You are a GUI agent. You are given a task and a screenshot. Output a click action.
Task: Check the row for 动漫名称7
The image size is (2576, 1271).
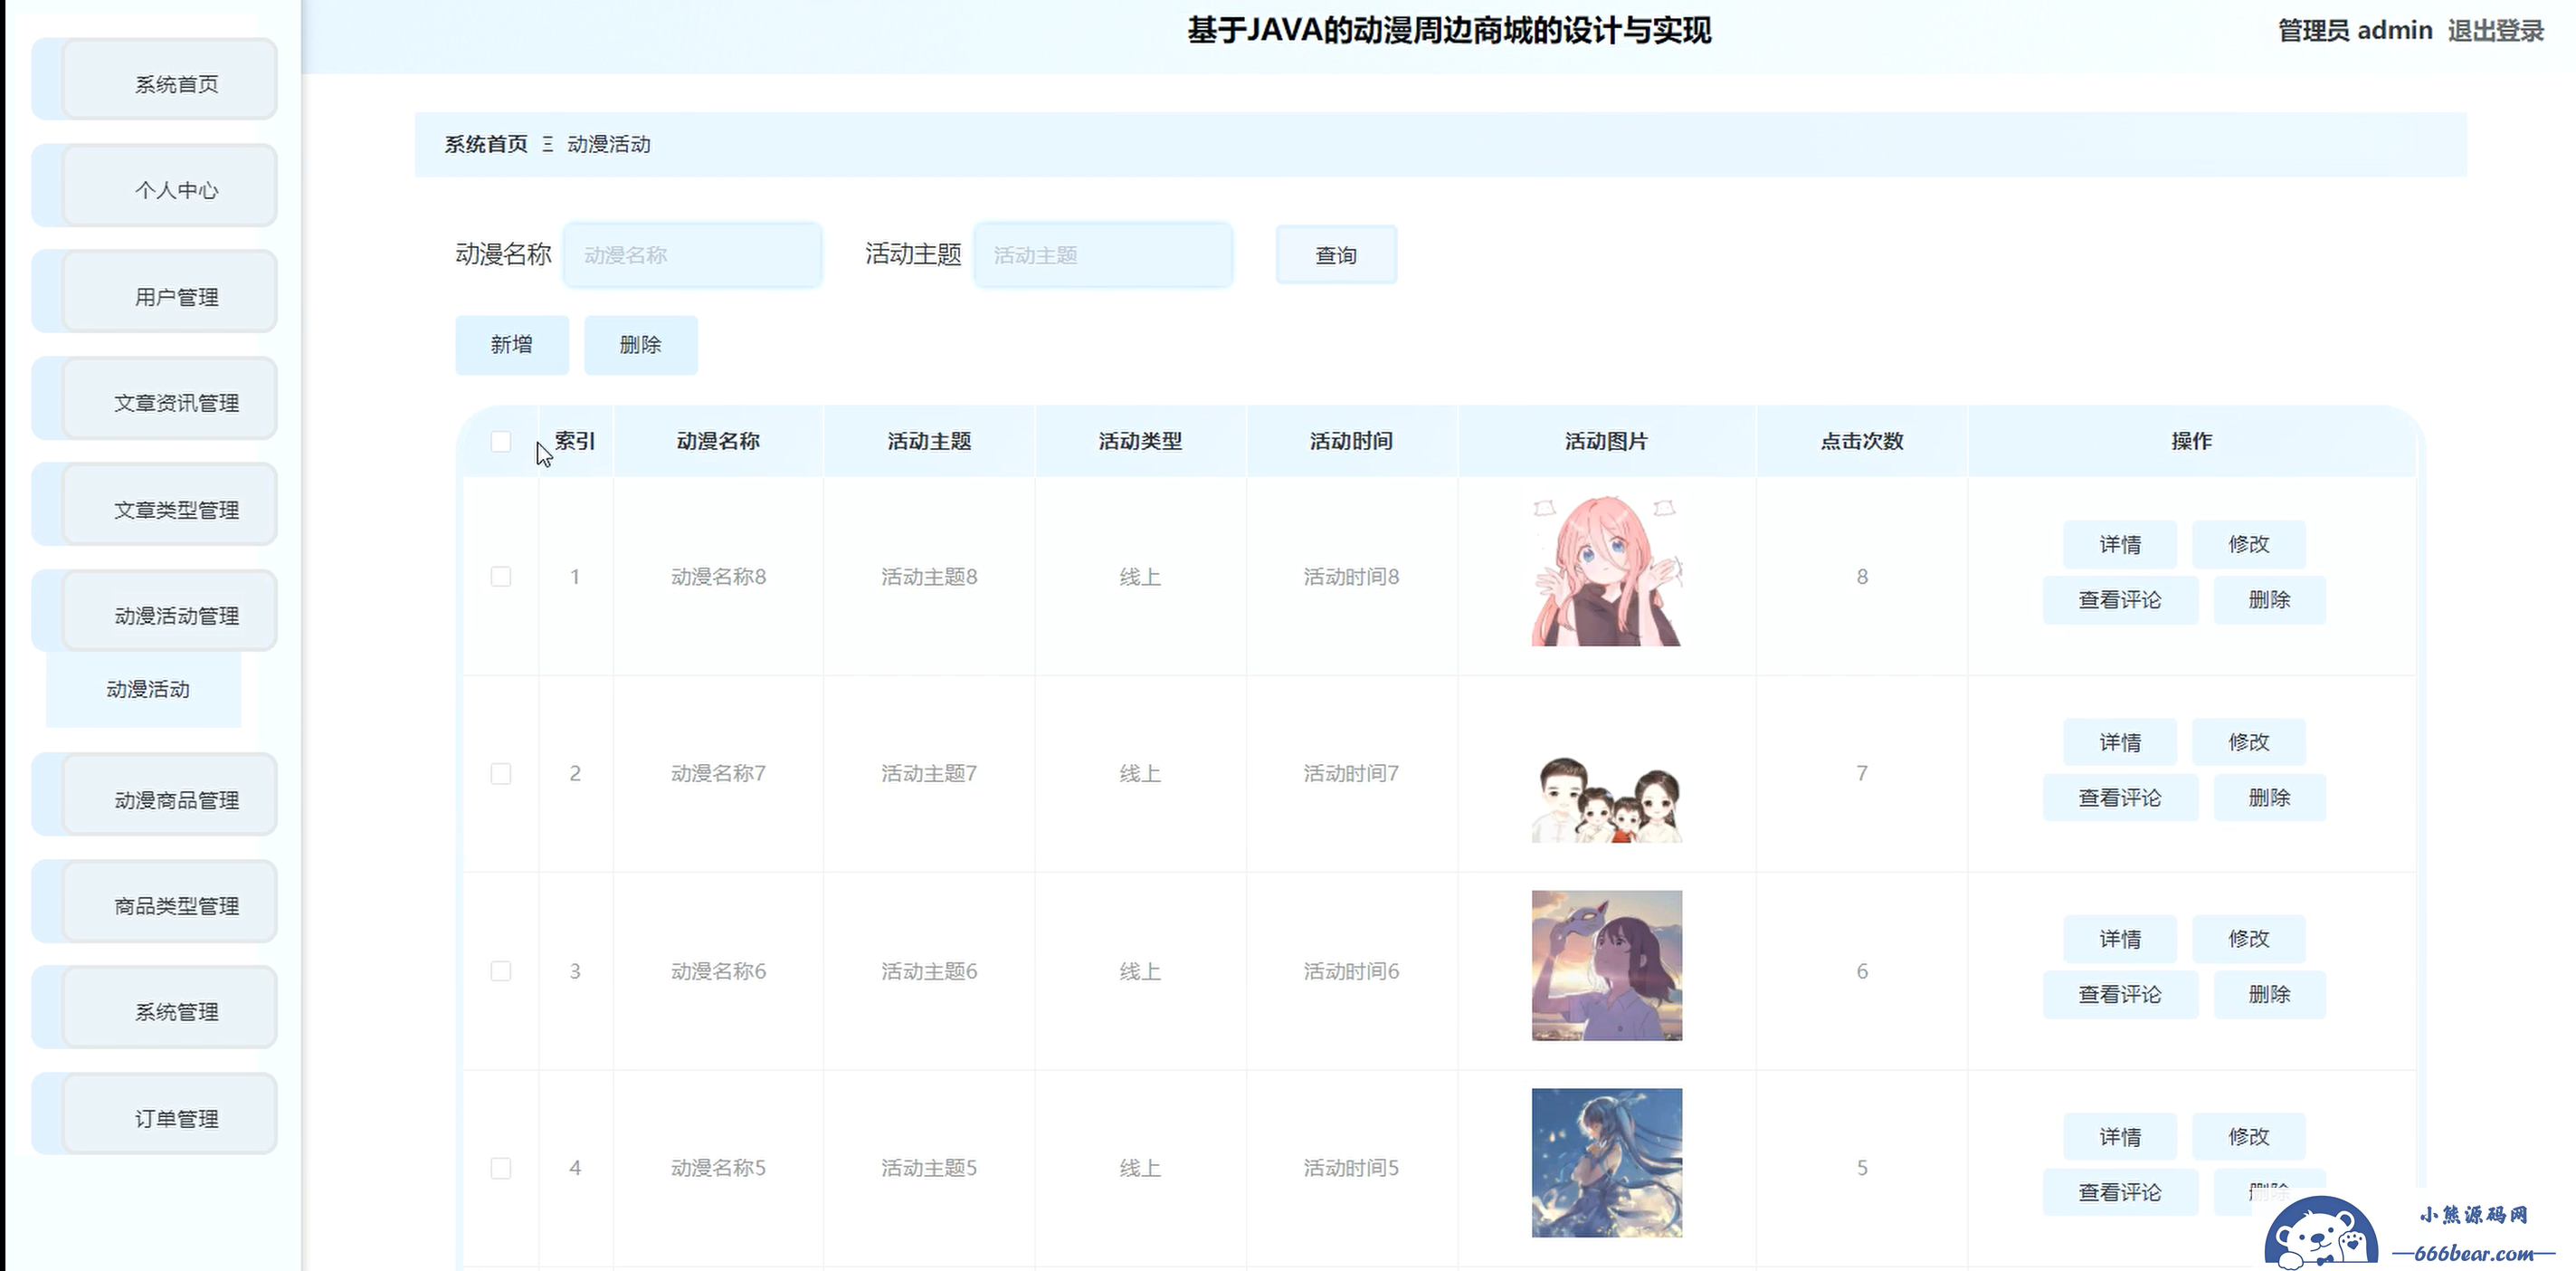pyautogui.click(x=501, y=774)
